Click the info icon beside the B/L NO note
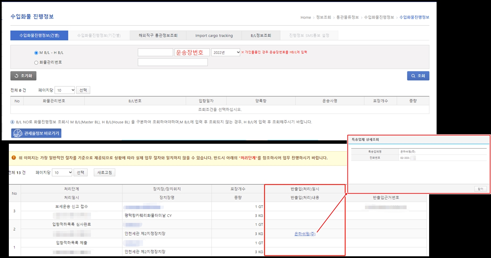 [x=13, y=122]
